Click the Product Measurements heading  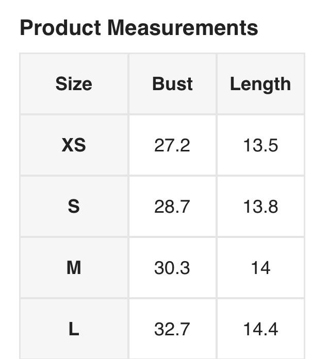pos(139,27)
